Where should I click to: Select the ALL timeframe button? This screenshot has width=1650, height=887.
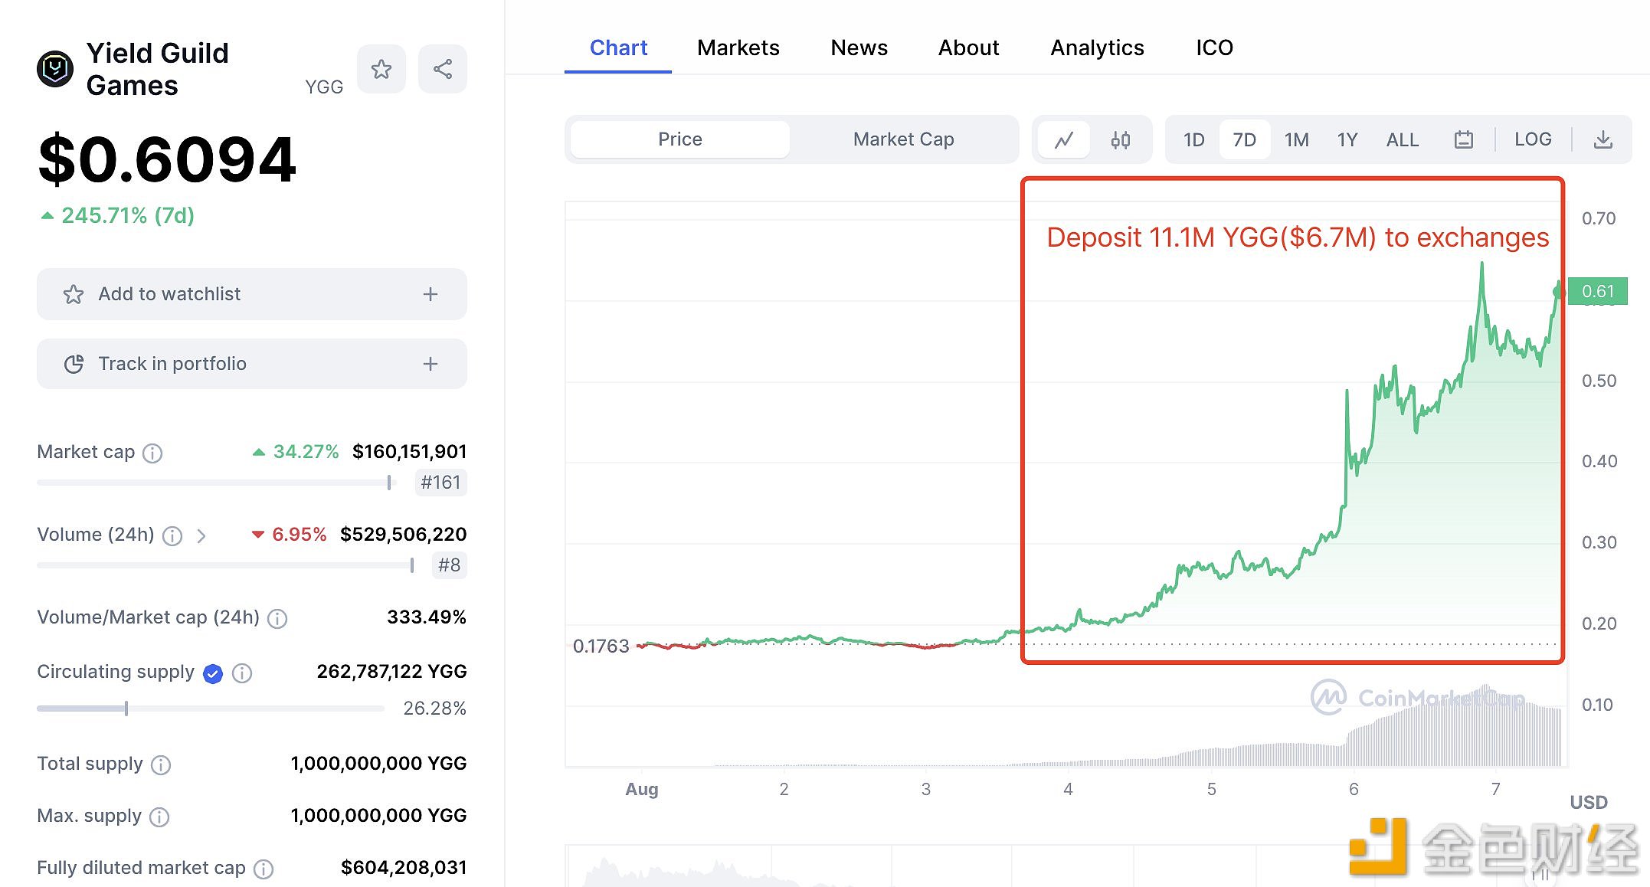[x=1400, y=139]
